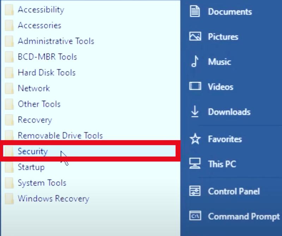
Task: Click the Documents page icon
Action: [195, 11]
